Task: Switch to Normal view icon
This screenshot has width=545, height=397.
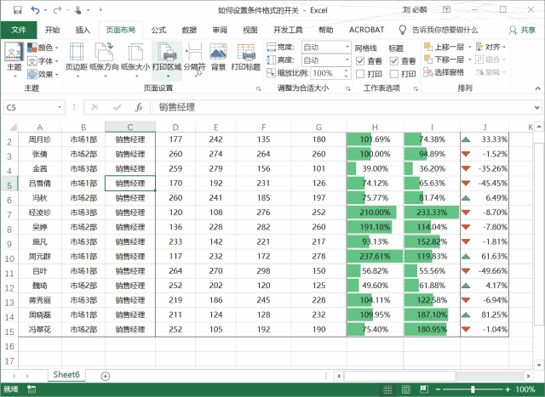Action: pyautogui.click(x=387, y=389)
